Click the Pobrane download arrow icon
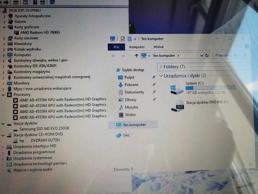 click(x=121, y=85)
